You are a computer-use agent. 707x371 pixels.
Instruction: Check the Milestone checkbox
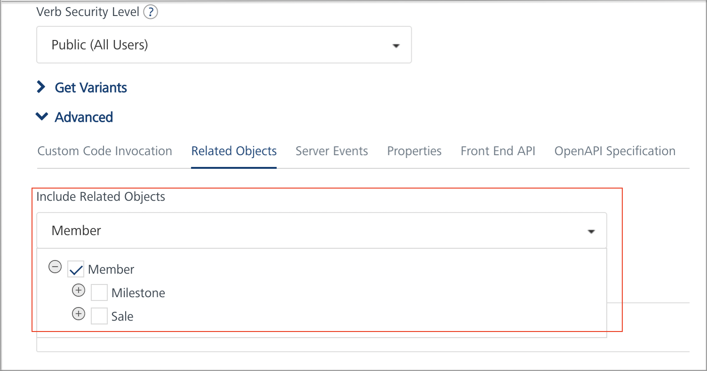point(99,292)
